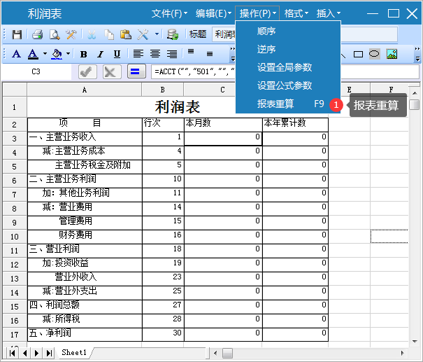Viewport: 423px width, 362px height.
Task: Click the gray checkmark confirm formula button
Action: 87,71
